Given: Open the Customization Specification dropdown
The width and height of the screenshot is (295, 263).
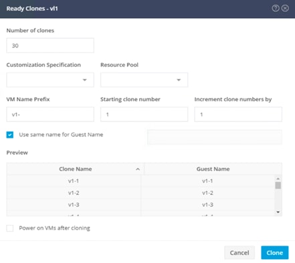Looking at the screenshot, I should point(50,80).
